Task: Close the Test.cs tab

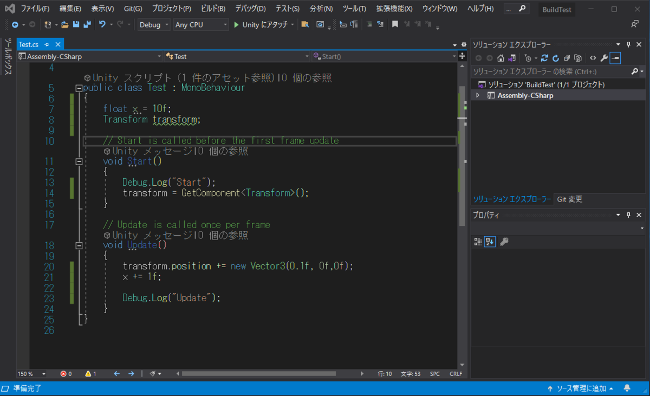Action: click(x=57, y=44)
